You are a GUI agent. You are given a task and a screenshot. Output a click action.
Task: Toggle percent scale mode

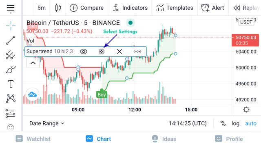(223, 123)
